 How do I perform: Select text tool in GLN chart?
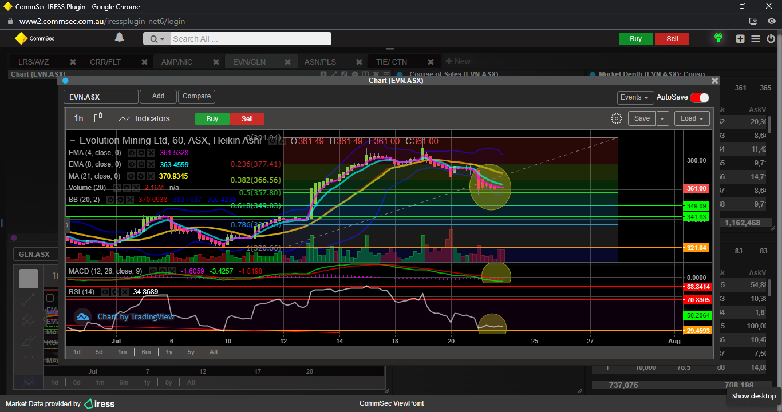click(29, 361)
